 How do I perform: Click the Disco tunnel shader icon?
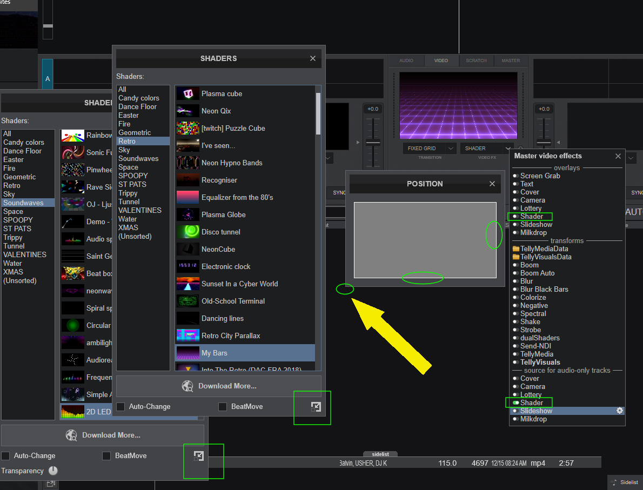187,232
